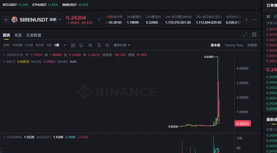This screenshot has width=277, height=153.
Task: Click the 10B volume axis label
Action: pyautogui.click(x=239, y=138)
